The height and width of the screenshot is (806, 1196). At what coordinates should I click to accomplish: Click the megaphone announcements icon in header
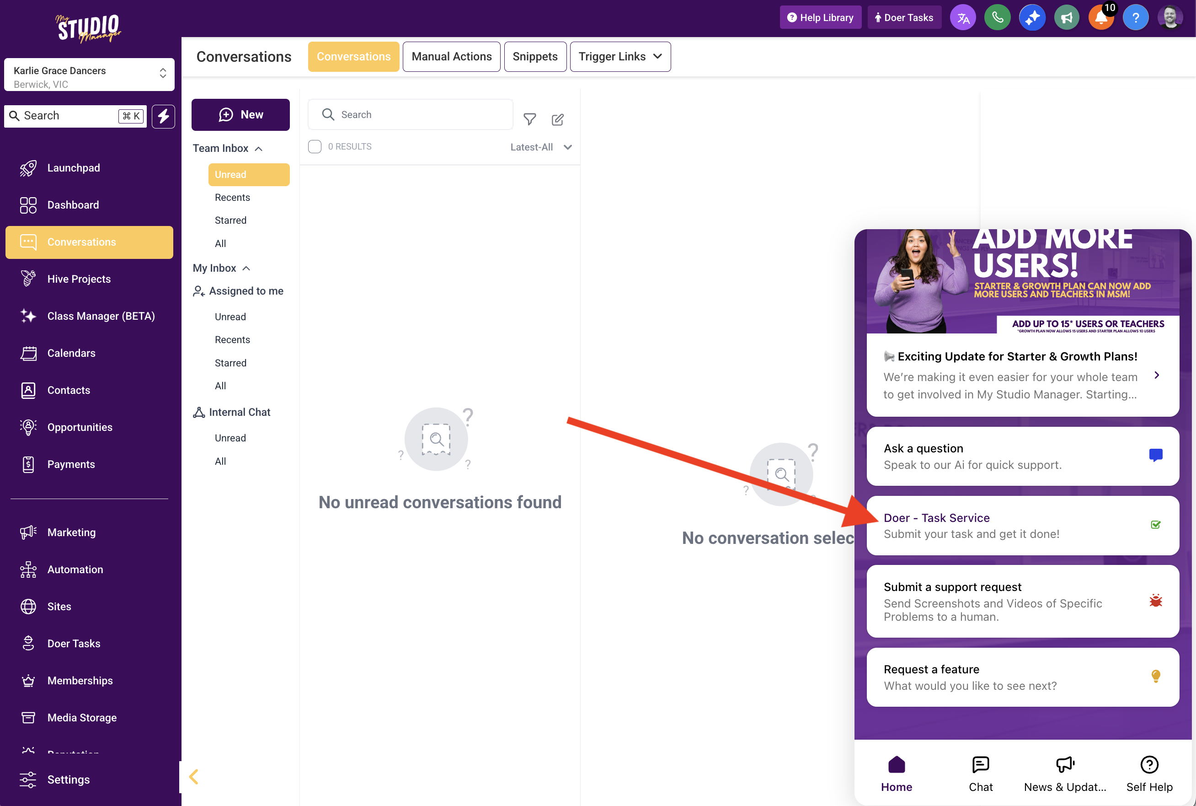[1067, 18]
